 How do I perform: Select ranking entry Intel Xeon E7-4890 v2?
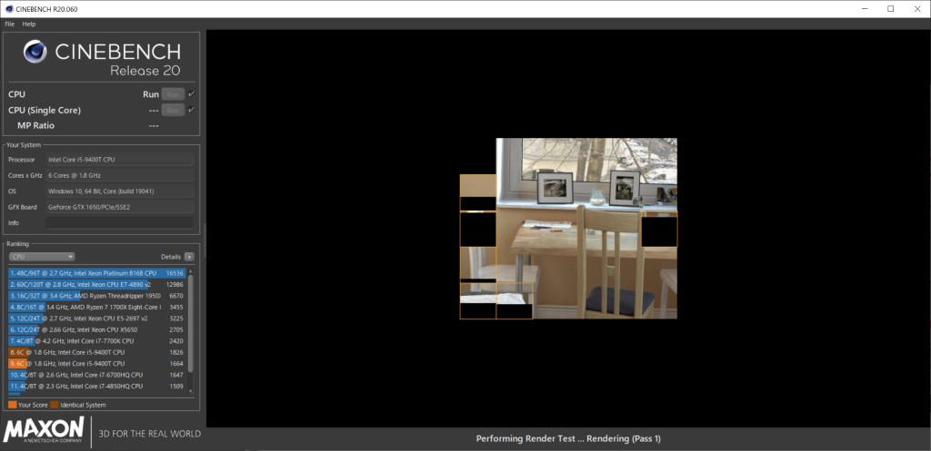pyautogui.click(x=96, y=284)
